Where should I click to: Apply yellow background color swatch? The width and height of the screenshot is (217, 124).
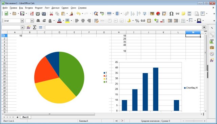tap(67, 21)
